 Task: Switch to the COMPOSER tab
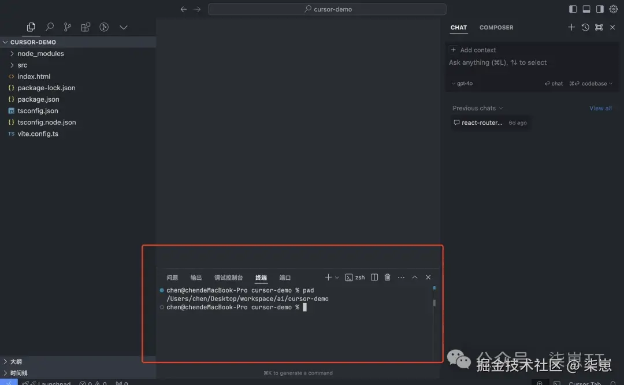pyautogui.click(x=496, y=28)
